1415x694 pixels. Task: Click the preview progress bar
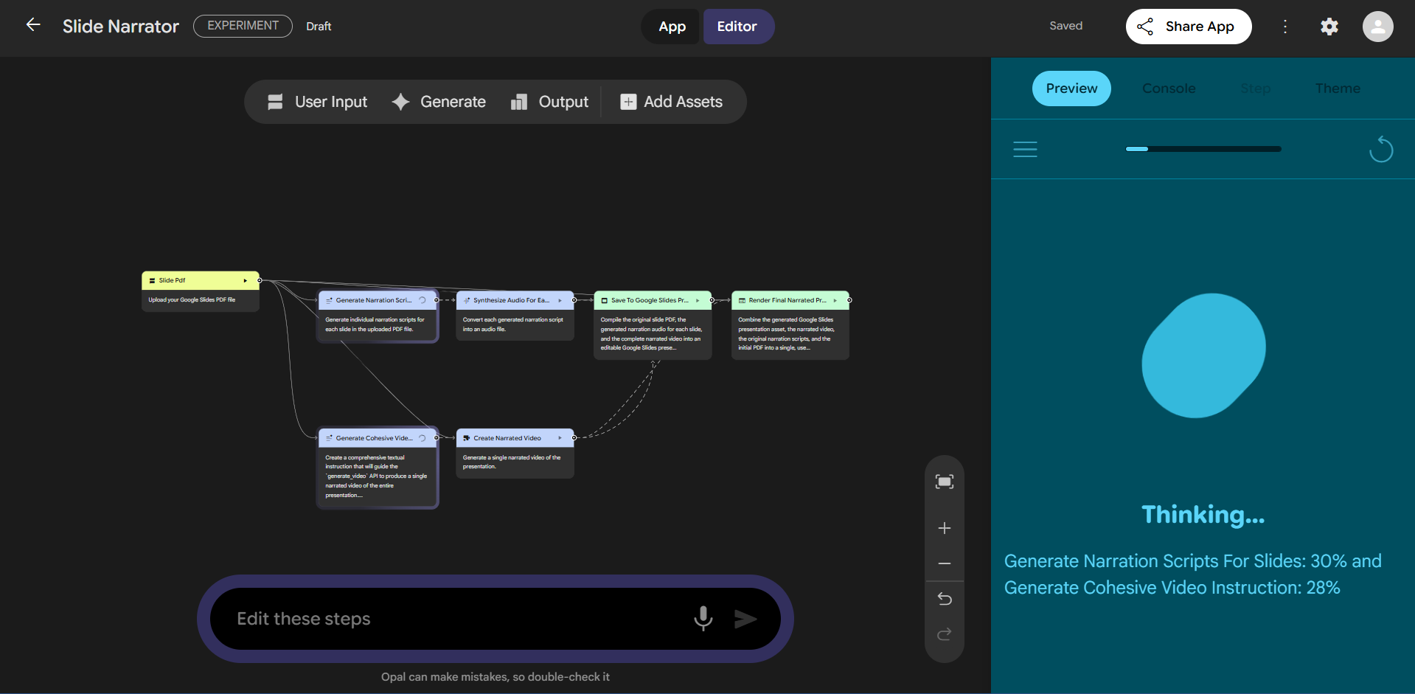point(1203,149)
